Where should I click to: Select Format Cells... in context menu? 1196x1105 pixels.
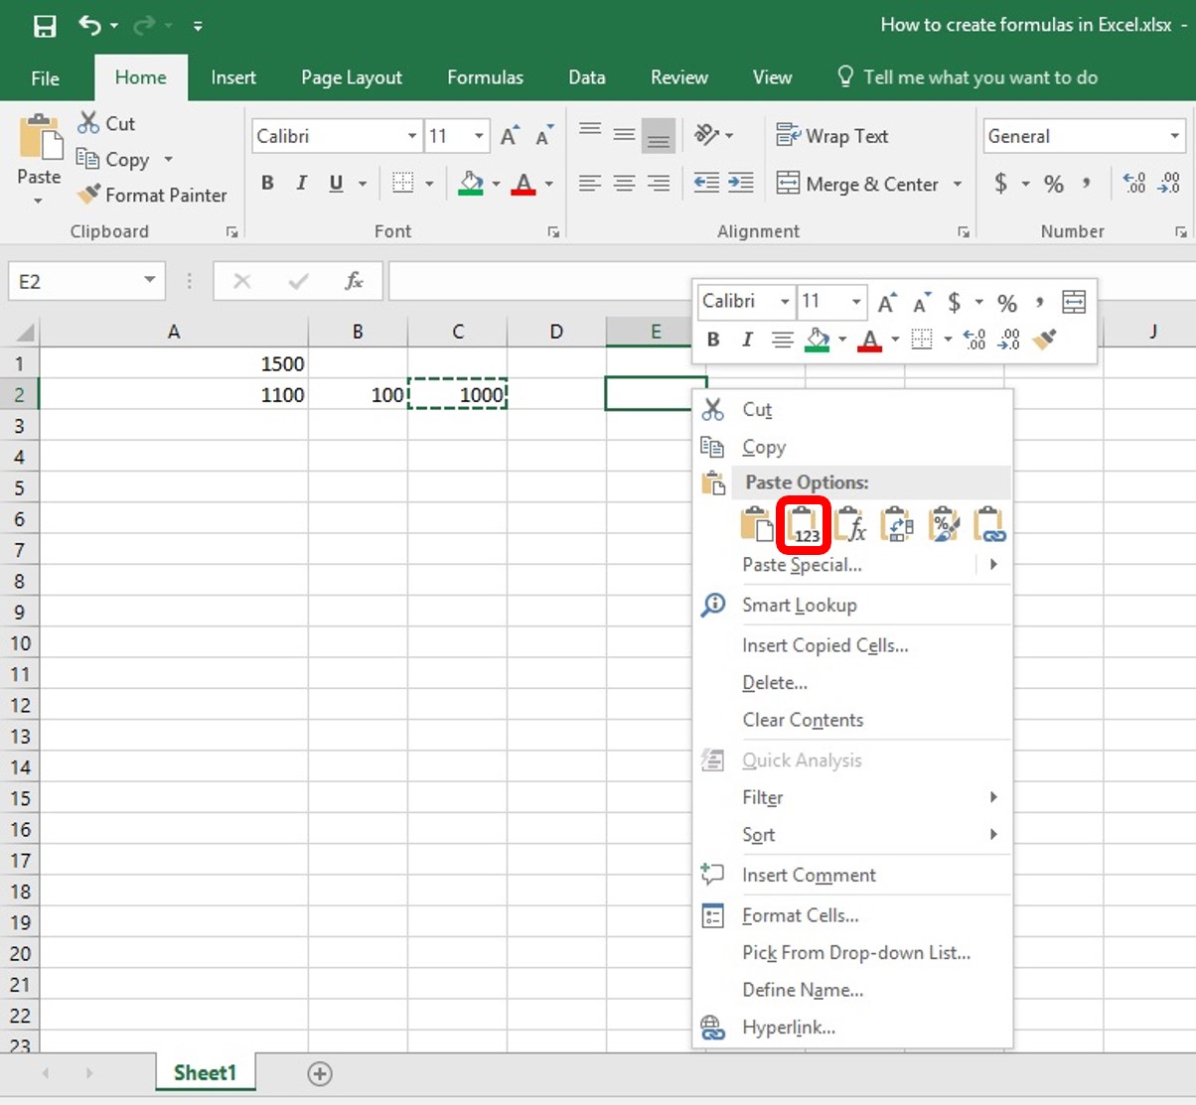(801, 915)
